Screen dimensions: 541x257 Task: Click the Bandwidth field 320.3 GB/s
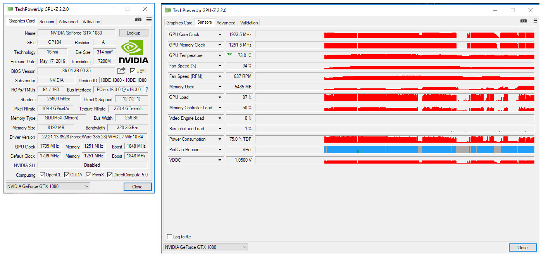127,128
